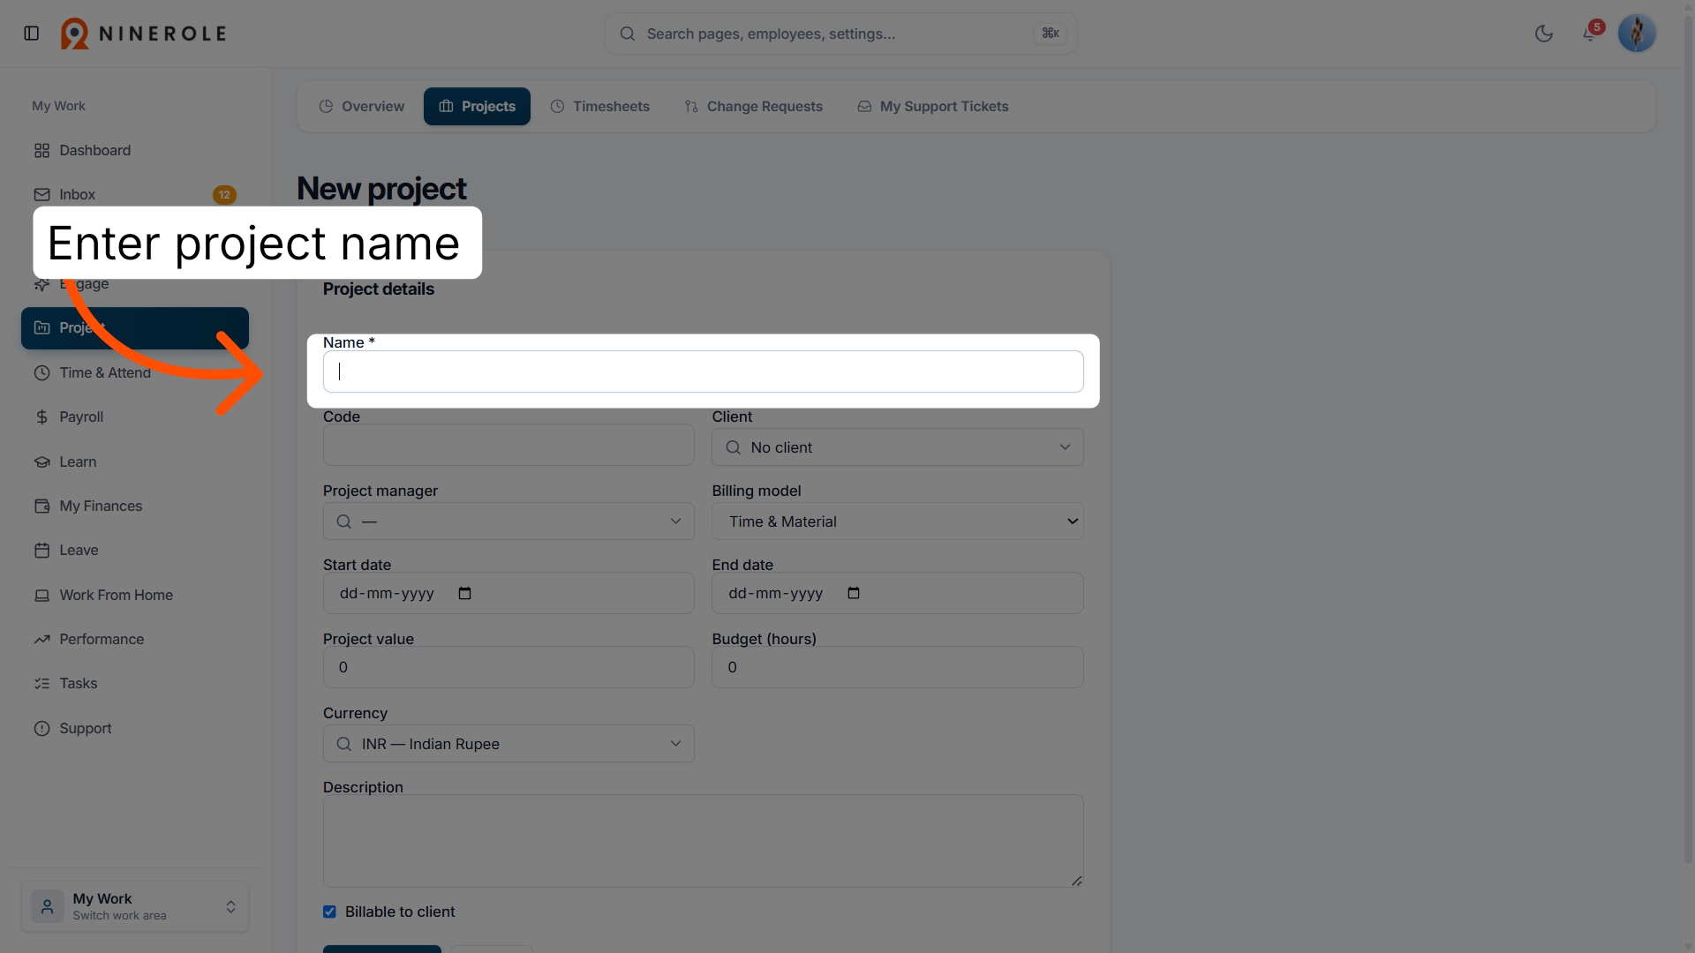Expand the My Work area switcher
The height and width of the screenshot is (953, 1695).
[x=135, y=907]
